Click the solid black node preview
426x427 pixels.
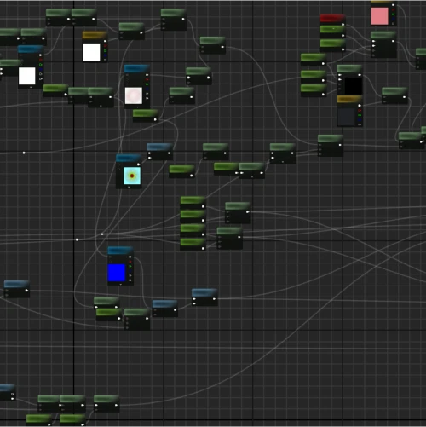(354, 86)
